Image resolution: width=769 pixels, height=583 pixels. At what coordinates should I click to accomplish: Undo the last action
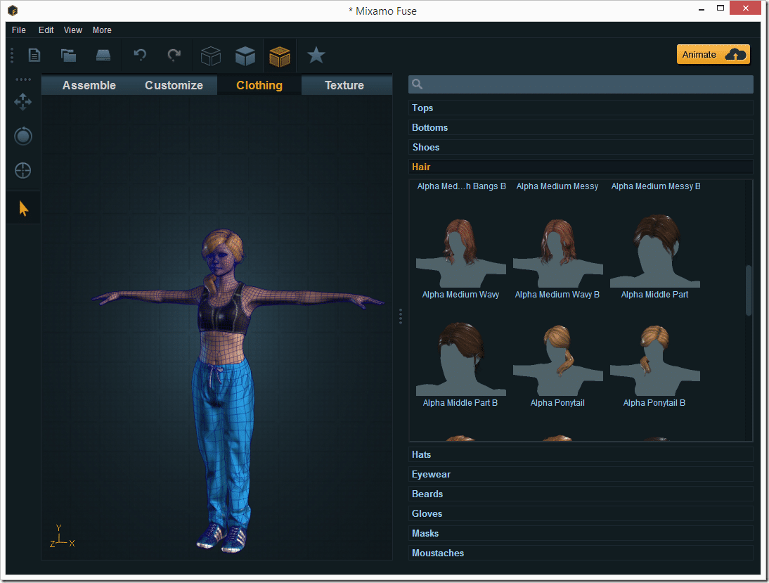click(141, 55)
